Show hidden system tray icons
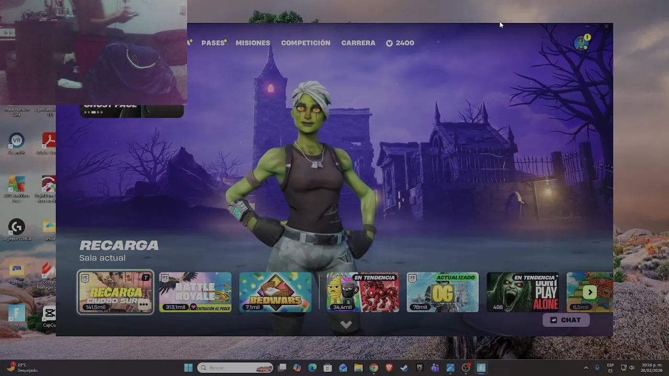 pos(585,368)
